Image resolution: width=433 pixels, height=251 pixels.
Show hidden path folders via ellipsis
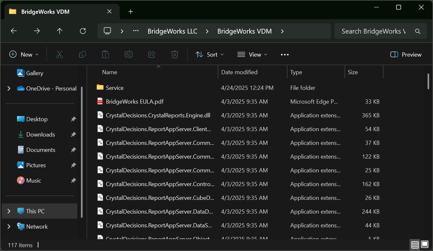[x=136, y=31]
